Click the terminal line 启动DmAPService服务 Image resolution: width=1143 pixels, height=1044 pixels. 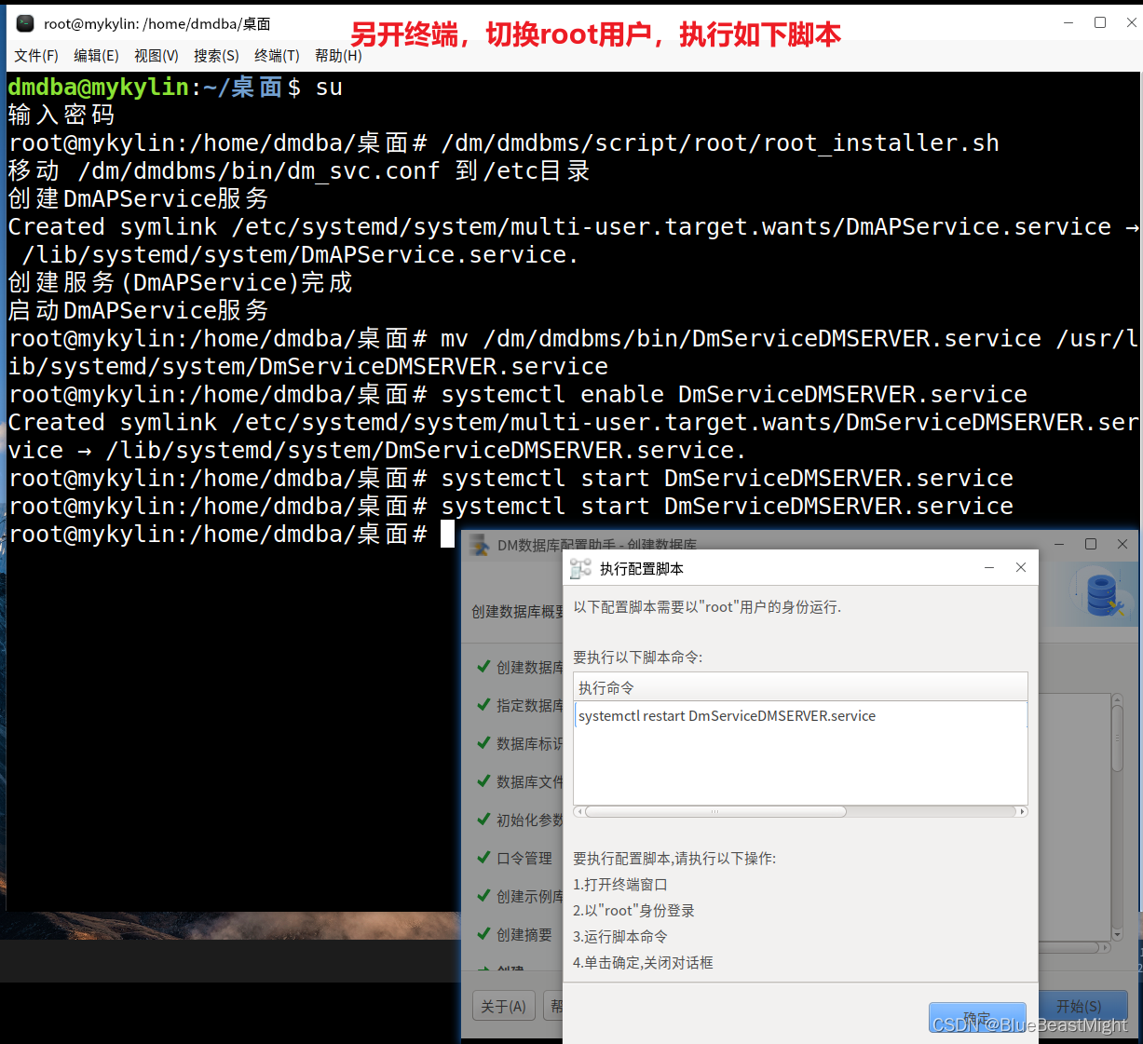(x=138, y=310)
